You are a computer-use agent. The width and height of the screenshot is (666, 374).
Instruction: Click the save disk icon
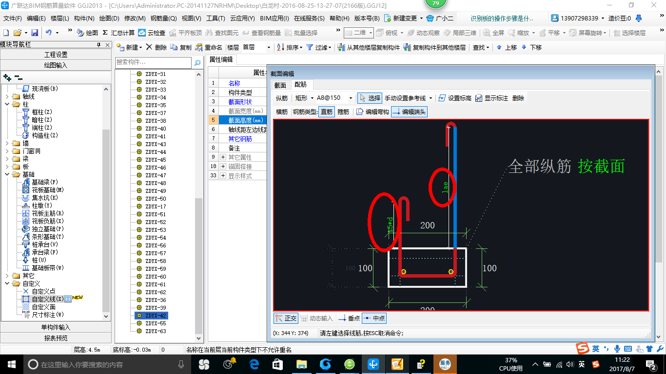pyautogui.click(x=35, y=33)
